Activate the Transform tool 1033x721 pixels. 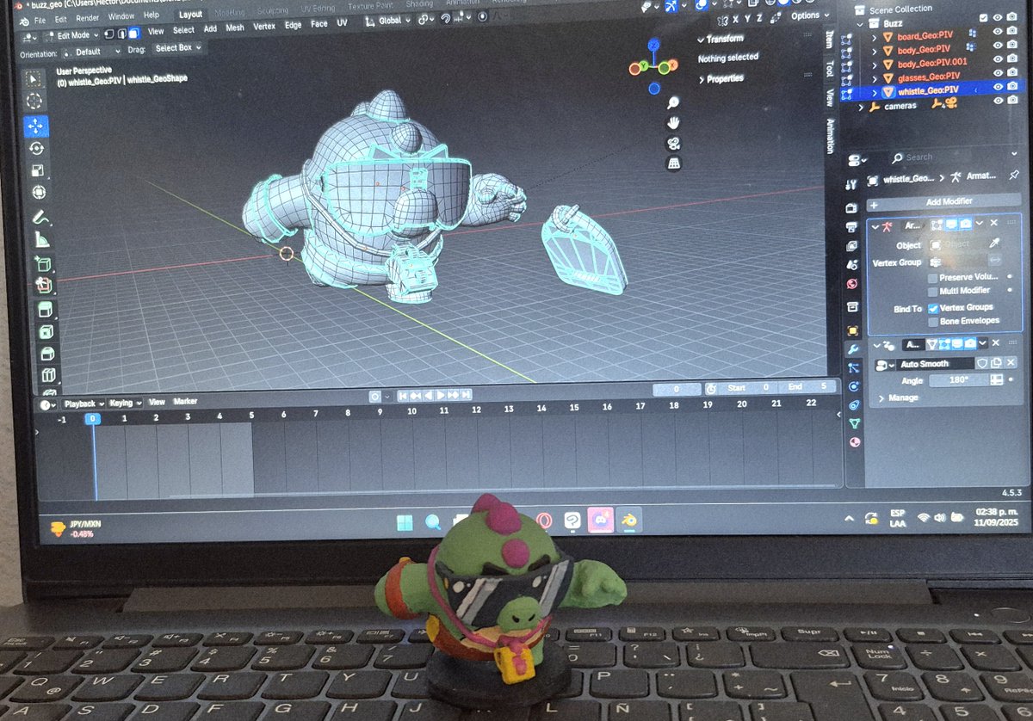click(x=38, y=192)
